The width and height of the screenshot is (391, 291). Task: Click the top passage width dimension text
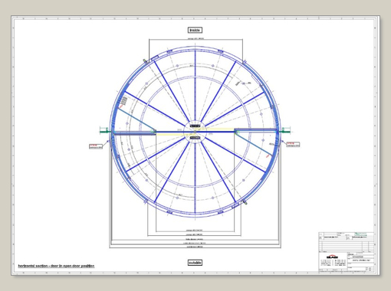tap(195, 38)
